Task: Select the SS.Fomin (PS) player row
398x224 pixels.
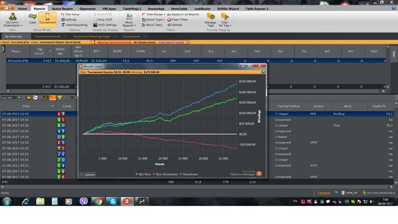Action: pyautogui.click(x=196, y=61)
